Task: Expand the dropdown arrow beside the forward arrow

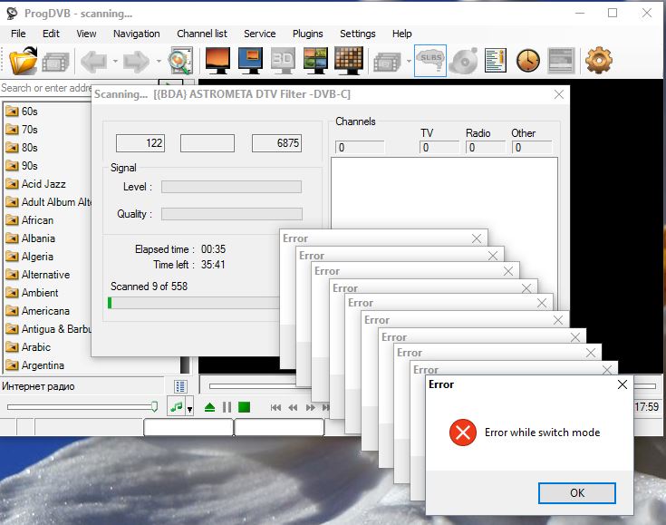Action: [x=159, y=62]
